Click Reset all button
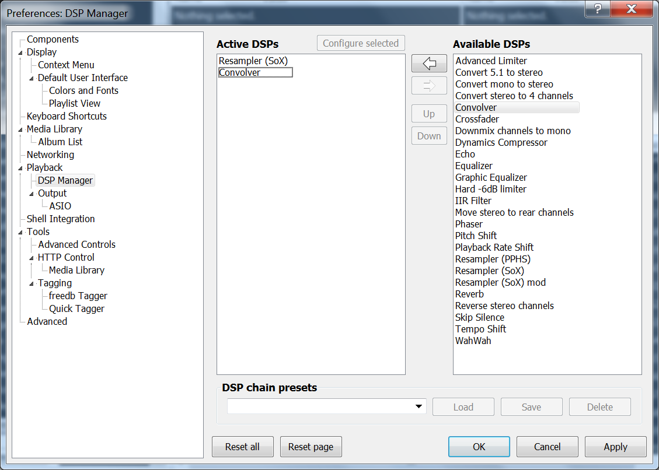The height and width of the screenshot is (470, 659). [242, 447]
